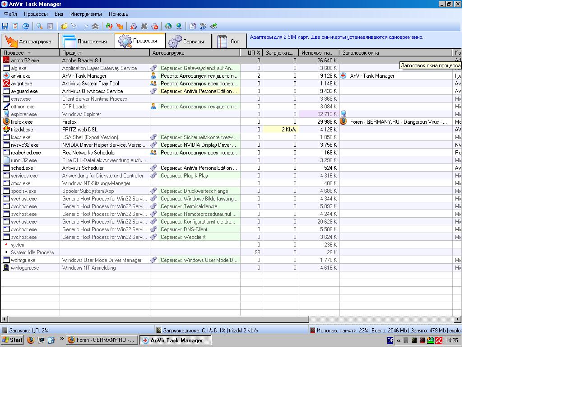Viewport: 562px width, 420px height.
Task: Select the explorer.exe process row
Action: pos(231,114)
